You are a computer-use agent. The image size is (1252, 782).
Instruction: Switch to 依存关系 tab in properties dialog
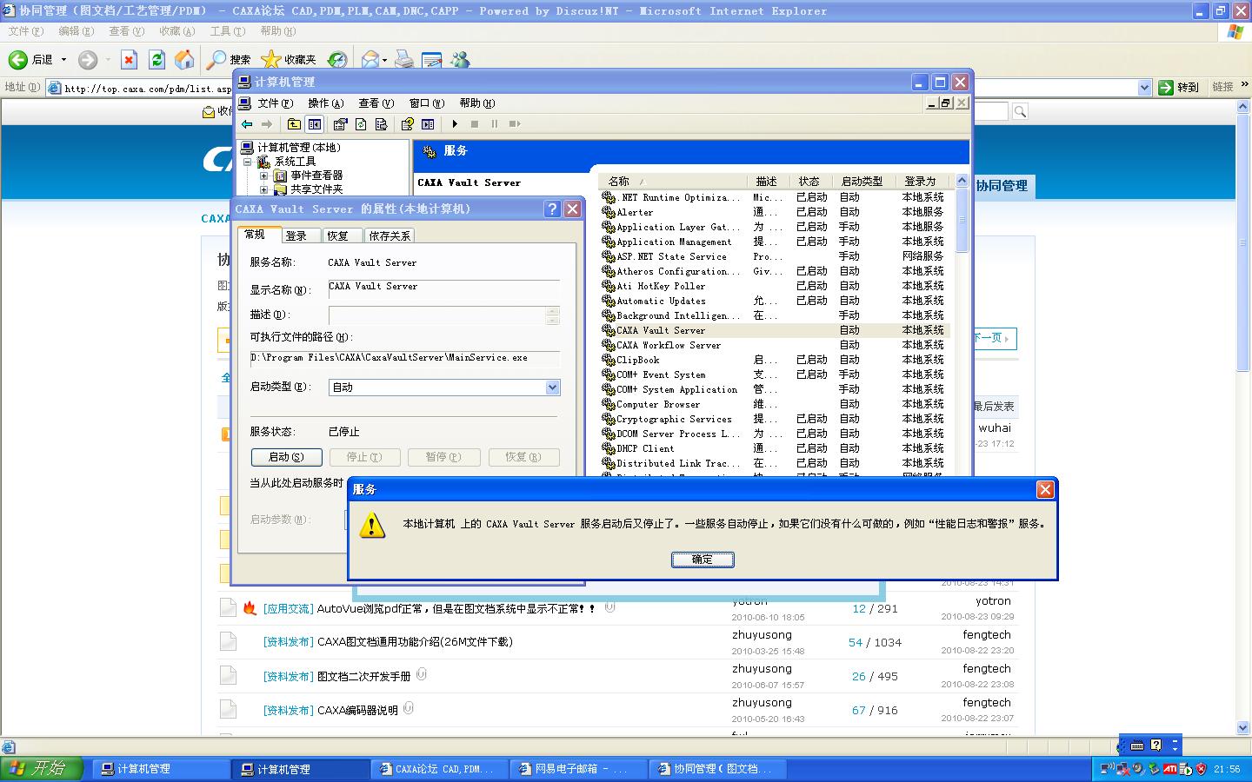[x=389, y=235]
